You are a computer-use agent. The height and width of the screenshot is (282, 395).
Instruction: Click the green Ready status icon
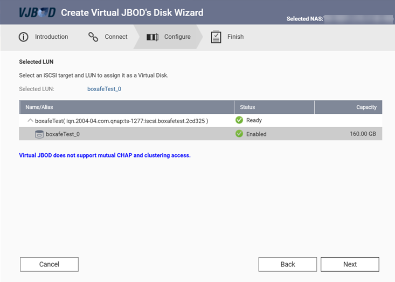pyautogui.click(x=239, y=120)
